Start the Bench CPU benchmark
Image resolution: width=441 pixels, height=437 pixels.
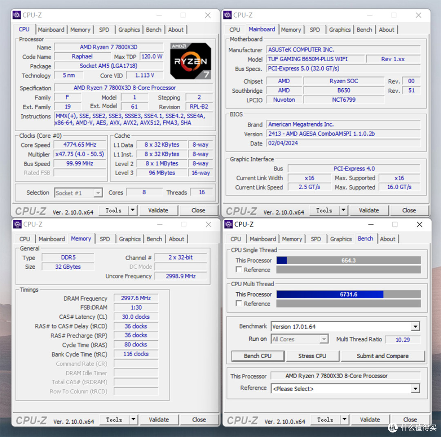pyautogui.click(x=258, y=356)
